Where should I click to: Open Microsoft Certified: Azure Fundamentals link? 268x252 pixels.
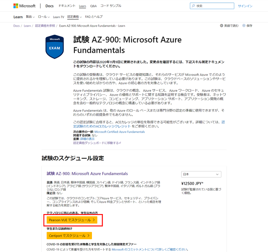[x=120, y=132]
